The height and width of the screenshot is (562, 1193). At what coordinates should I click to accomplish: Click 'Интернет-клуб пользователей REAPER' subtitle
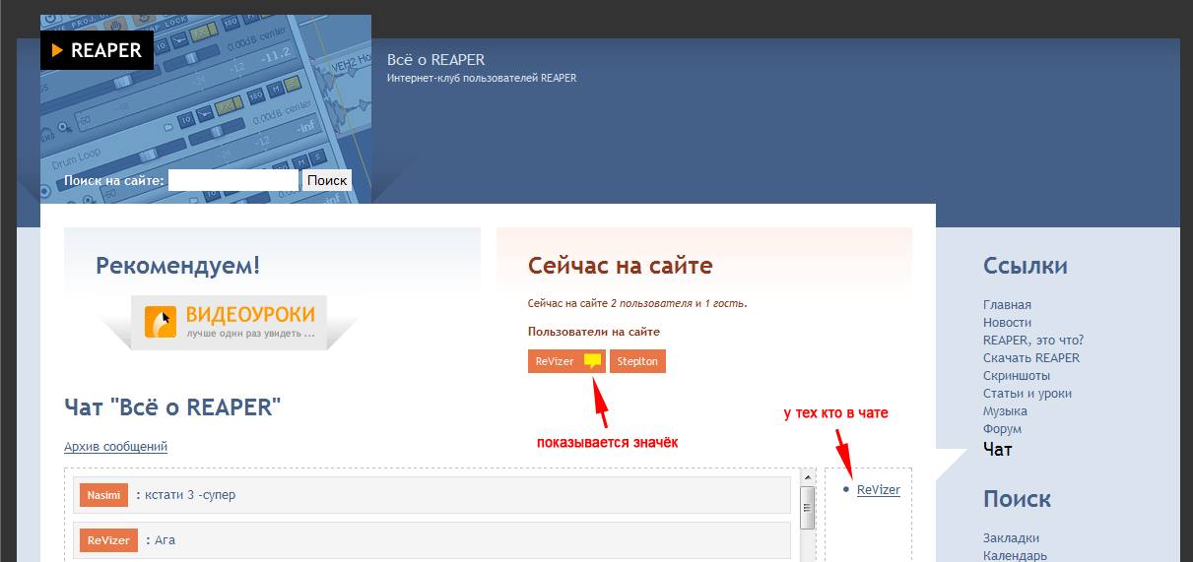(482, 78)
